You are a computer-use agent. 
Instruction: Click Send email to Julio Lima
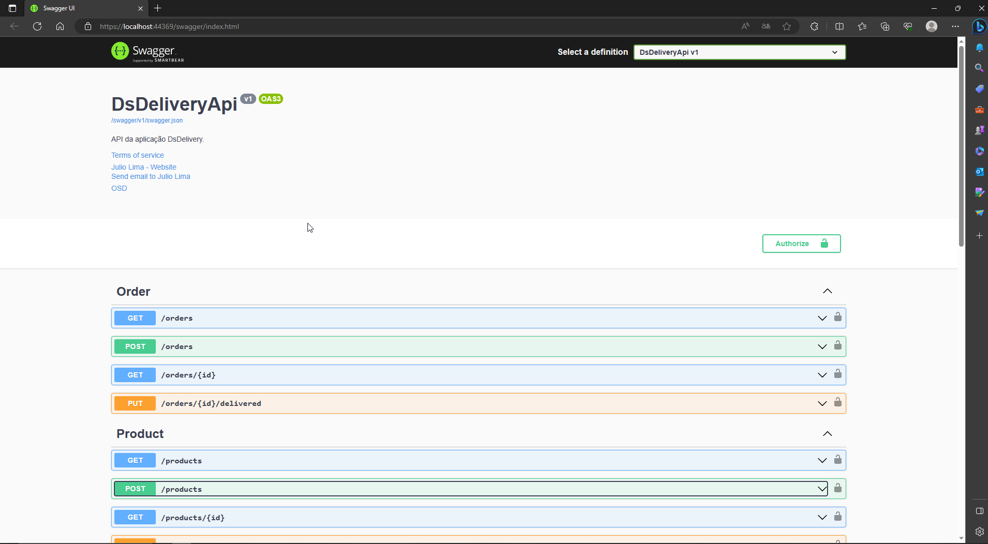(x=151, y=176)
